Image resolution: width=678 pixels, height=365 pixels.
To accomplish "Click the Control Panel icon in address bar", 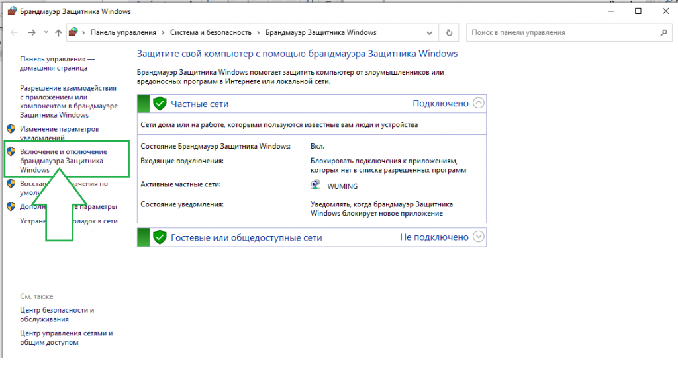I will (73, 32).
